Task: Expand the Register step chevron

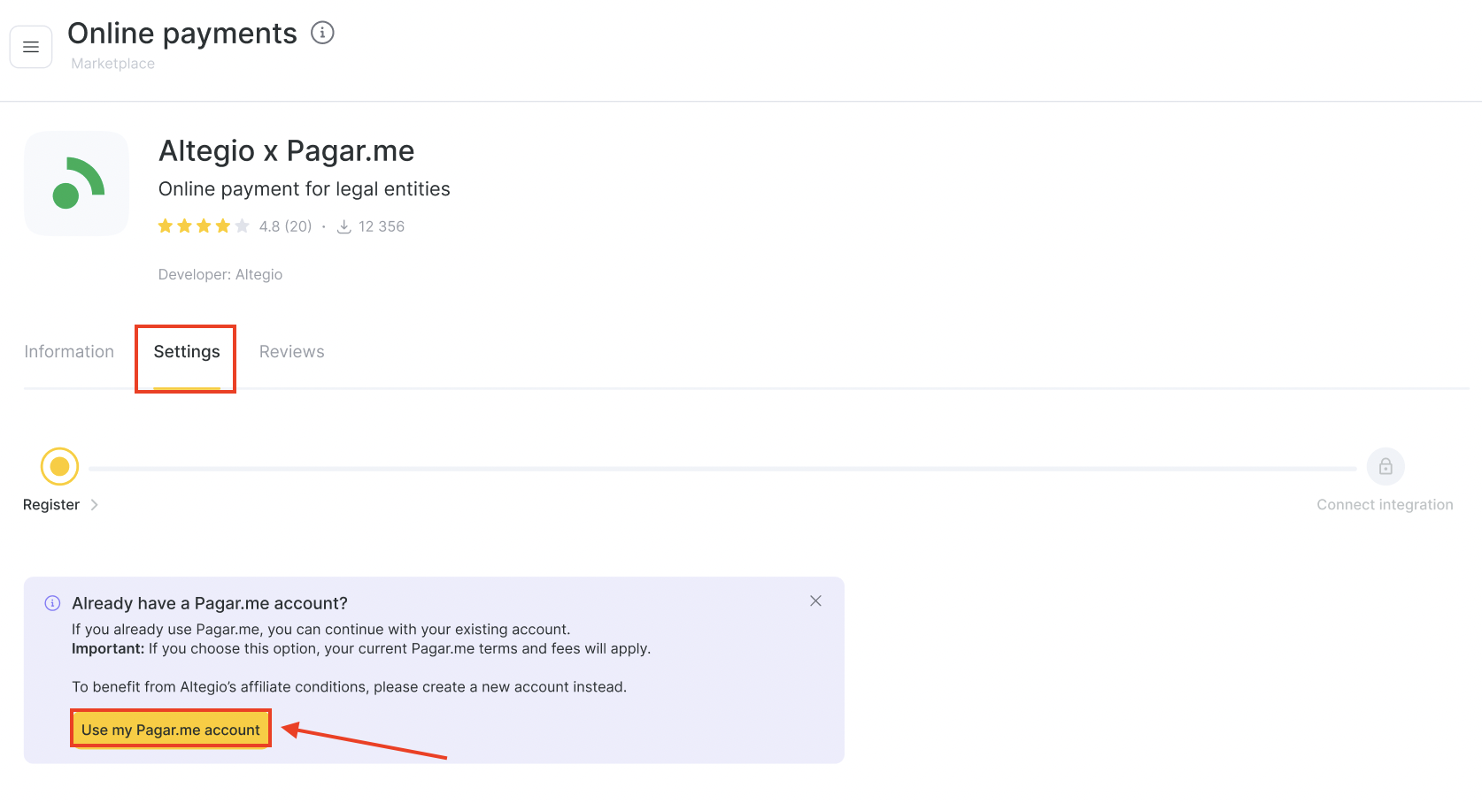Action: point(94,505)
